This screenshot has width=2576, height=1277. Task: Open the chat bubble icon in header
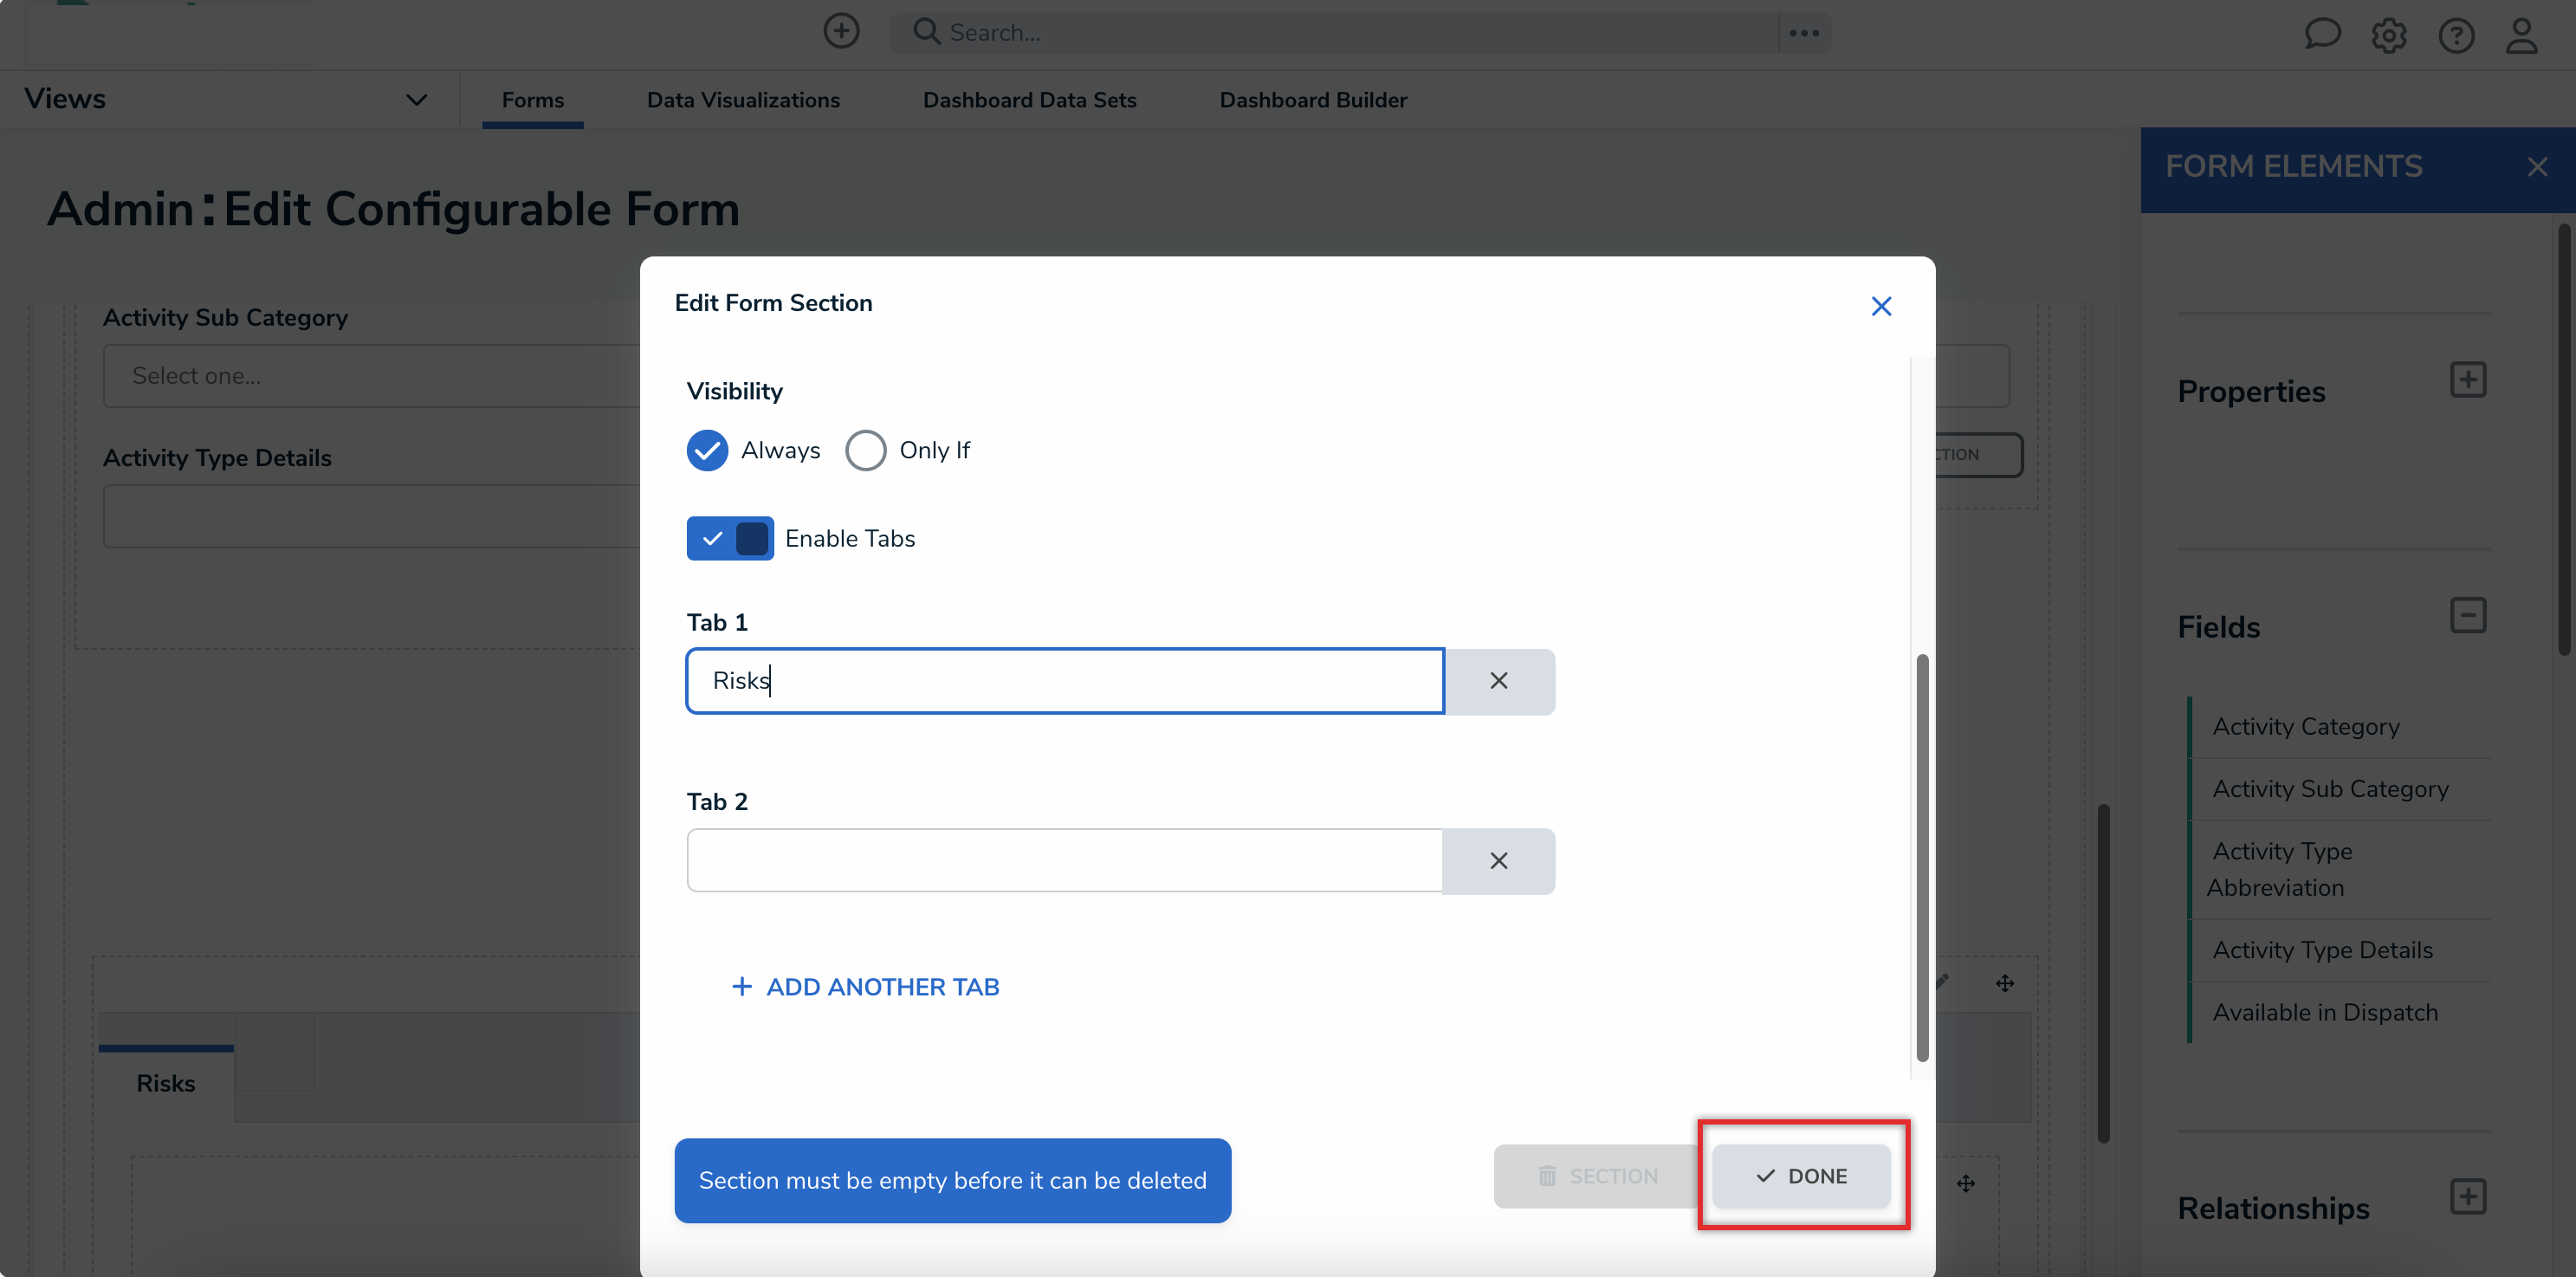pos(2321,35)
